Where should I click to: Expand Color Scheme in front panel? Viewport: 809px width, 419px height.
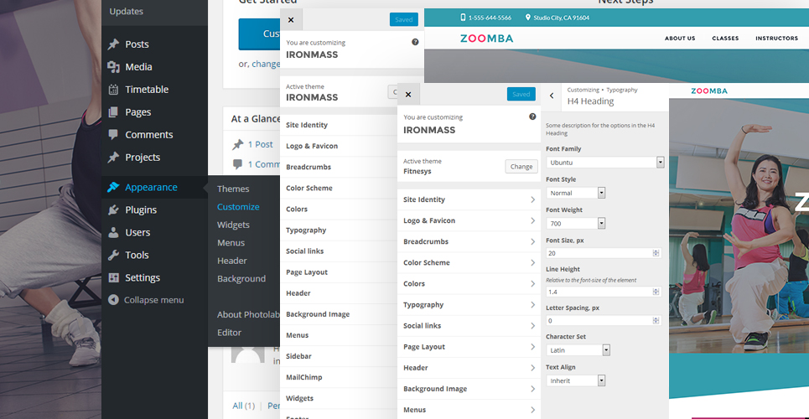pos(469,262)
